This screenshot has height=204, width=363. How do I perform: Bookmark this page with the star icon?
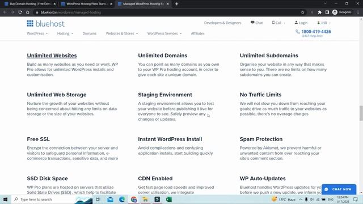pyautogui.click(x=302, y=12)
